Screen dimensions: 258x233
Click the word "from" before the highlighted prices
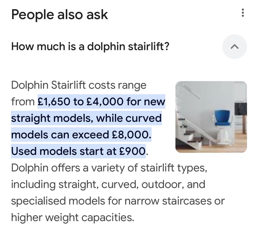[x=23, y=102]
